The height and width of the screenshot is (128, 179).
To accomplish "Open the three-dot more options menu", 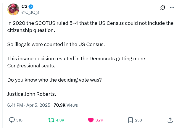I will (172, 8).
